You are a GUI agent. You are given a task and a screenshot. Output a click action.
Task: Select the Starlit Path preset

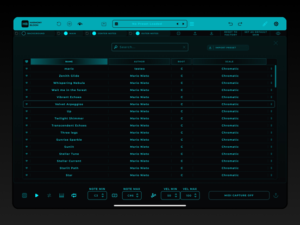tap(149, 168)
